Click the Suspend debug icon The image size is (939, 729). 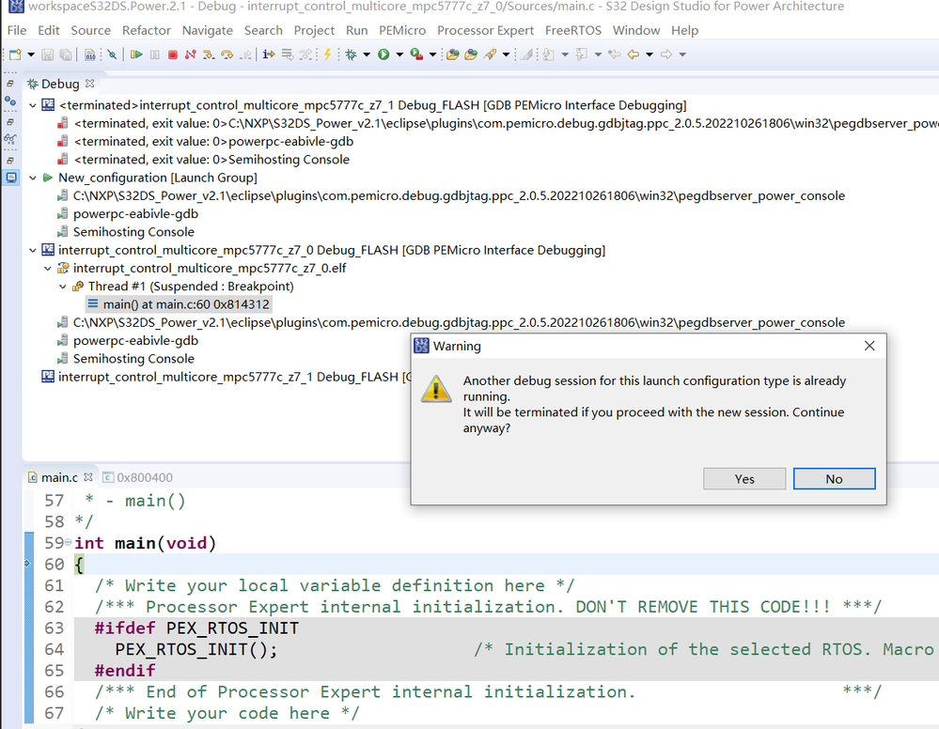(154, 54)
